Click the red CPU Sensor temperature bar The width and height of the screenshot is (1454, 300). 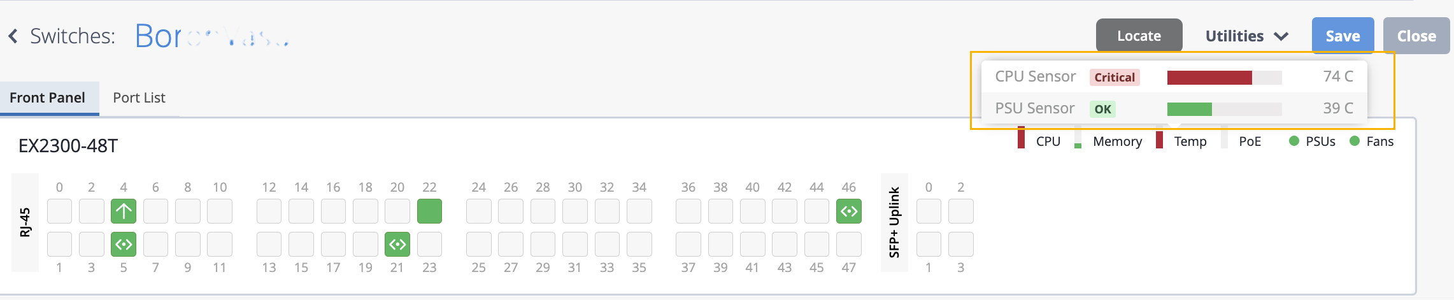(x=1209, y=78)
